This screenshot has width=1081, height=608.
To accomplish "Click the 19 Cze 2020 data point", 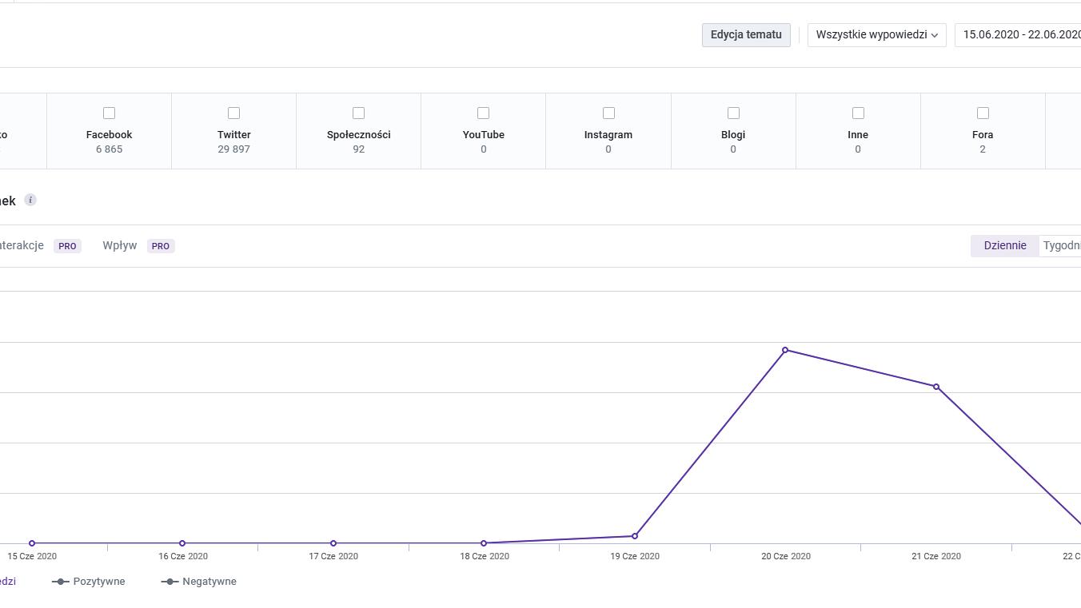I will [x=635, y=536].
